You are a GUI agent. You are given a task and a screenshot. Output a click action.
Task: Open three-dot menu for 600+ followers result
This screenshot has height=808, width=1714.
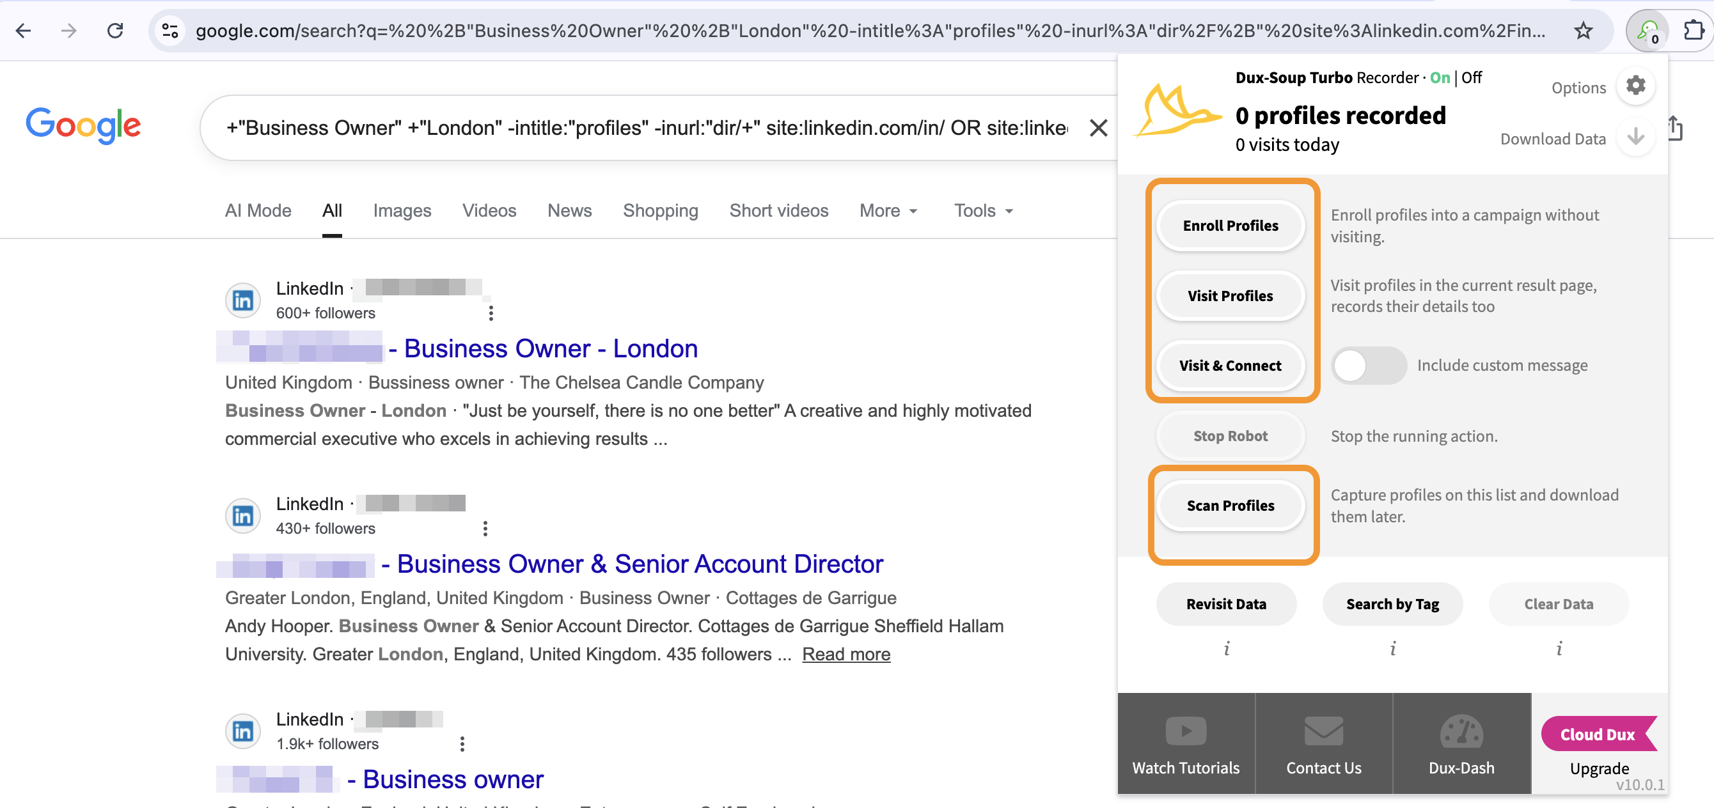point(491,313)
